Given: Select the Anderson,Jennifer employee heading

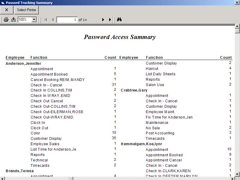Looking at the screenshot, I should point(23,64).
